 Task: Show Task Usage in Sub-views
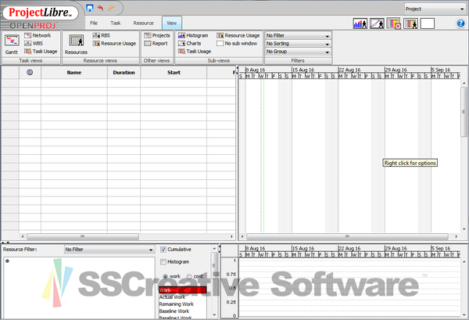[x=195, y=52]
